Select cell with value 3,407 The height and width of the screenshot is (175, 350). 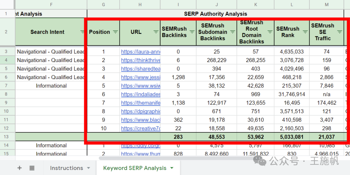pos(326,120)
